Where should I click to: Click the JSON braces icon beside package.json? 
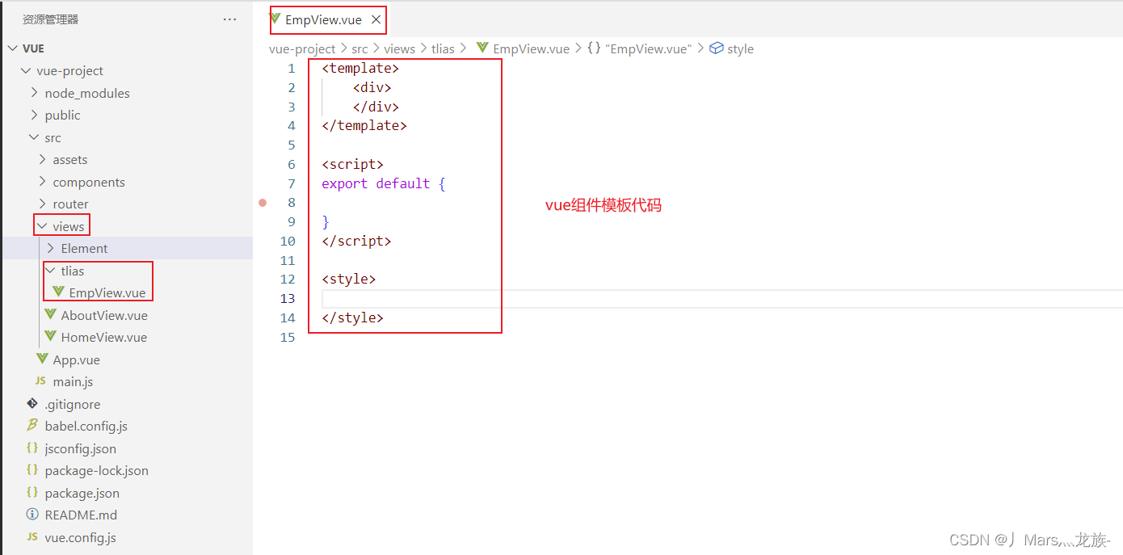[32, 493]
